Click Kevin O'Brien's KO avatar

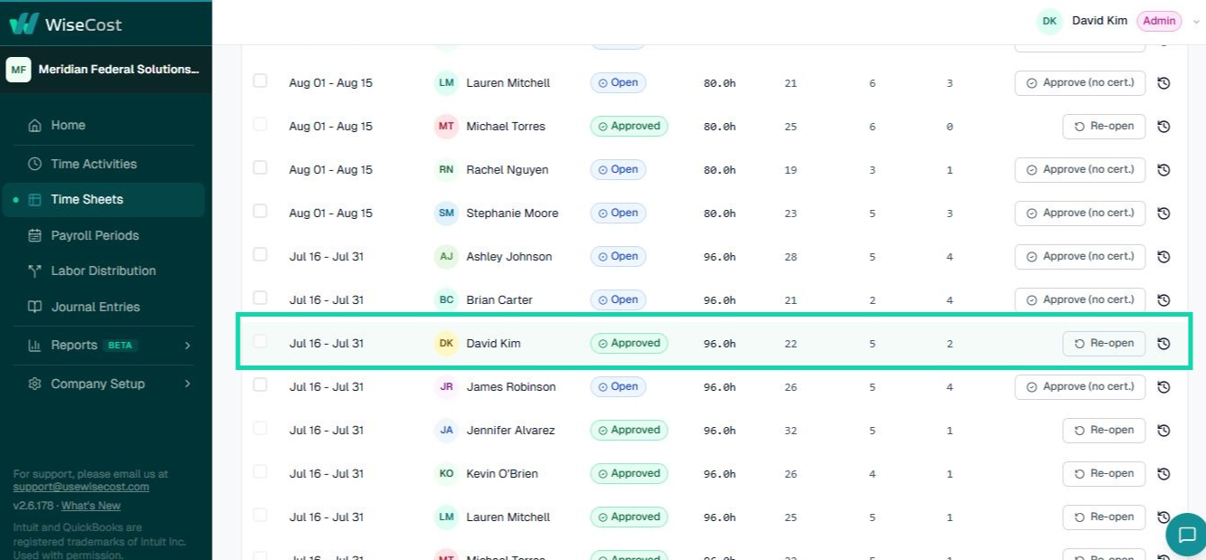[x=446, y=474]
